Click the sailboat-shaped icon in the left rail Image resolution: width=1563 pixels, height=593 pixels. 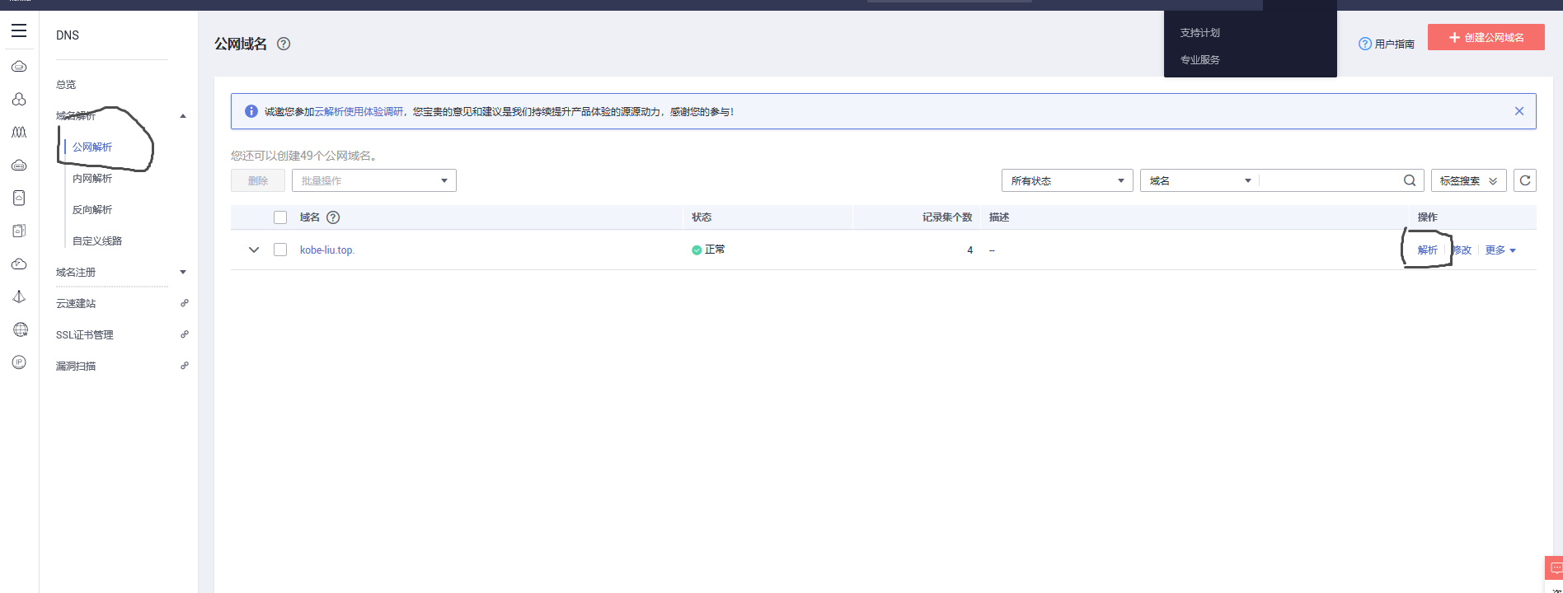(19, 296)
